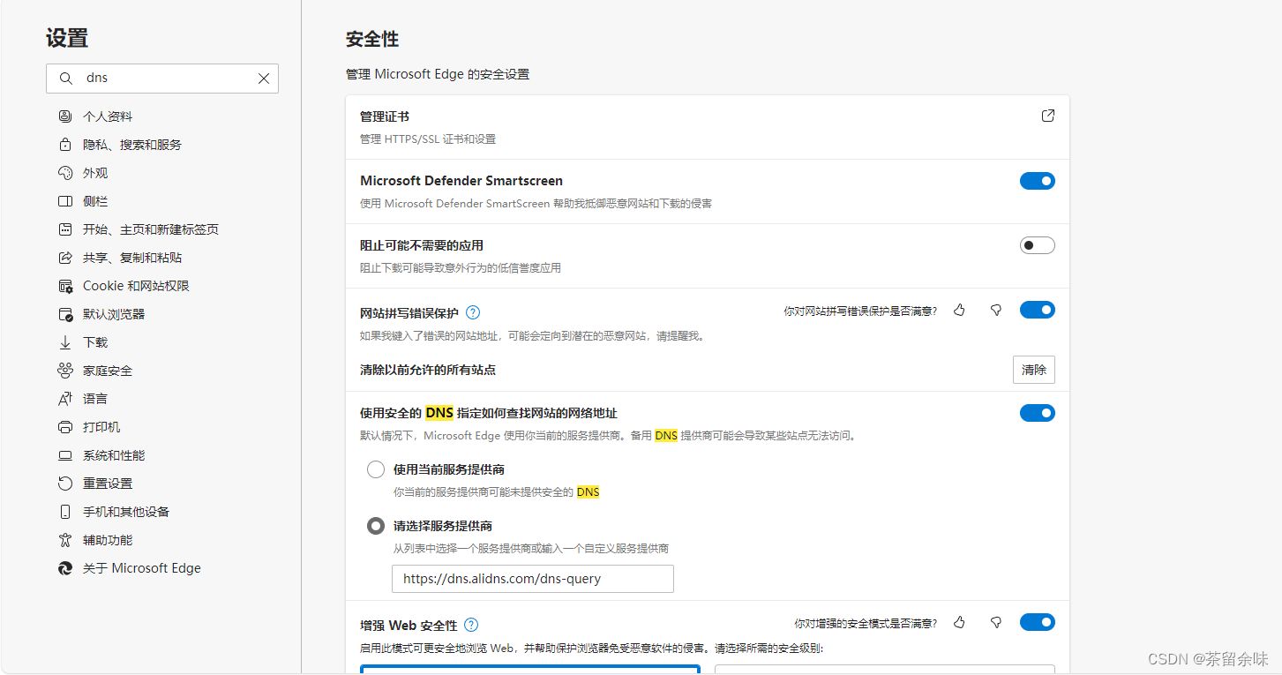Open 管理证书 external link icon
The height and width of the screenshot is (675, 1282).
1048,116
